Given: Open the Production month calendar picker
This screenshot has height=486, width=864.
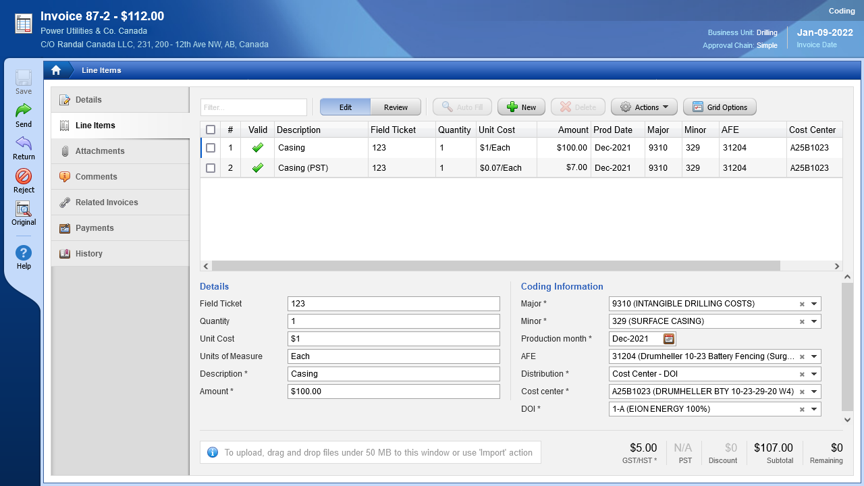Looking at the screenshot, I should pyautogui.click(x=669, y=339).
